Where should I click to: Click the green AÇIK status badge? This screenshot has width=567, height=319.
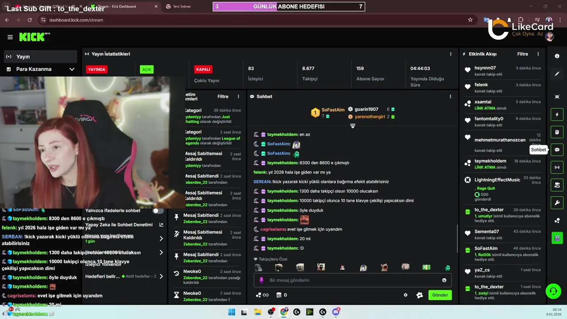click(147, 70)
